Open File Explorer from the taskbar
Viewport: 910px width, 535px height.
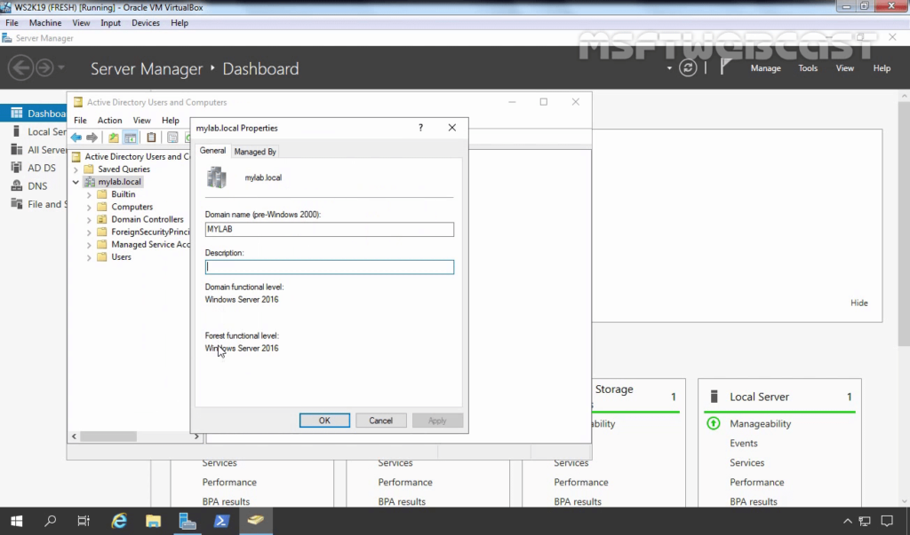click(x=153, y=521)
